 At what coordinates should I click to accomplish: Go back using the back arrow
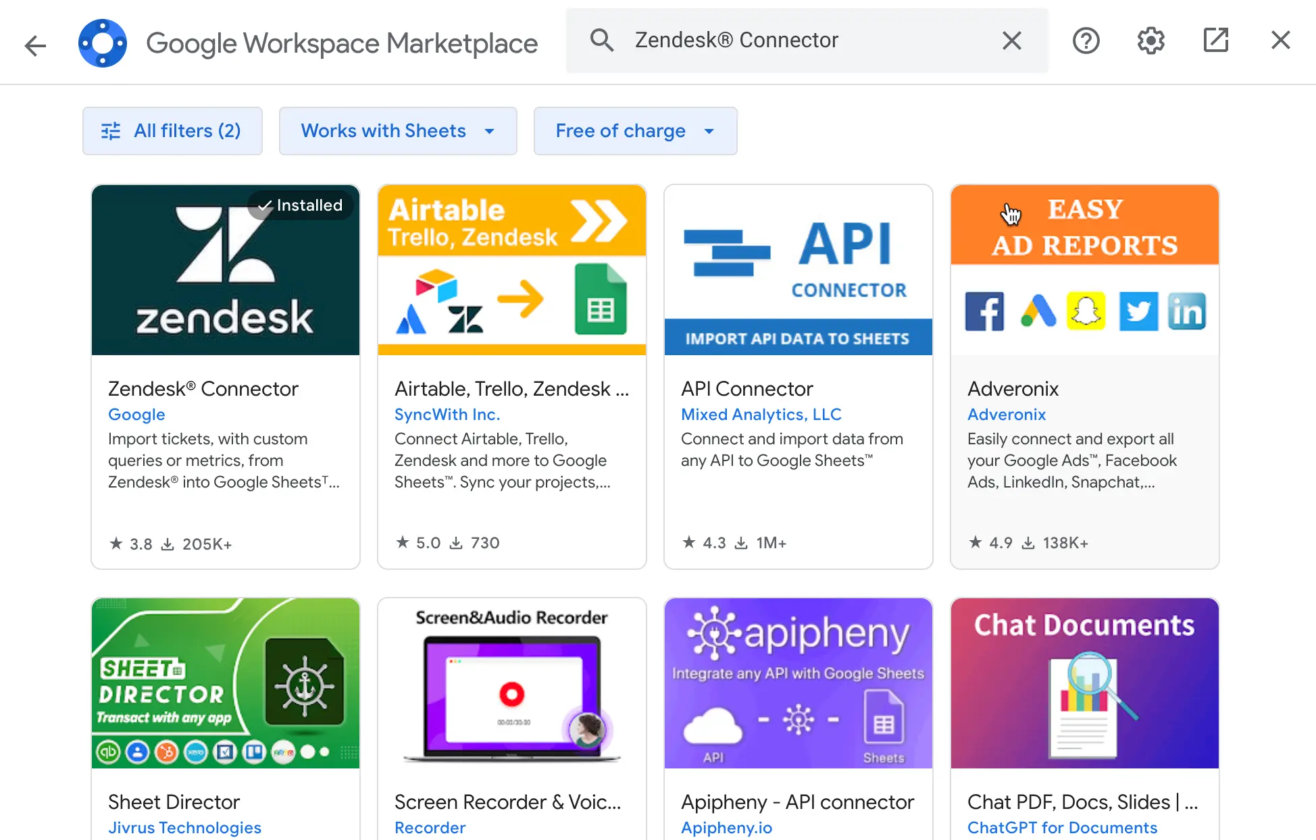(34, 45)
